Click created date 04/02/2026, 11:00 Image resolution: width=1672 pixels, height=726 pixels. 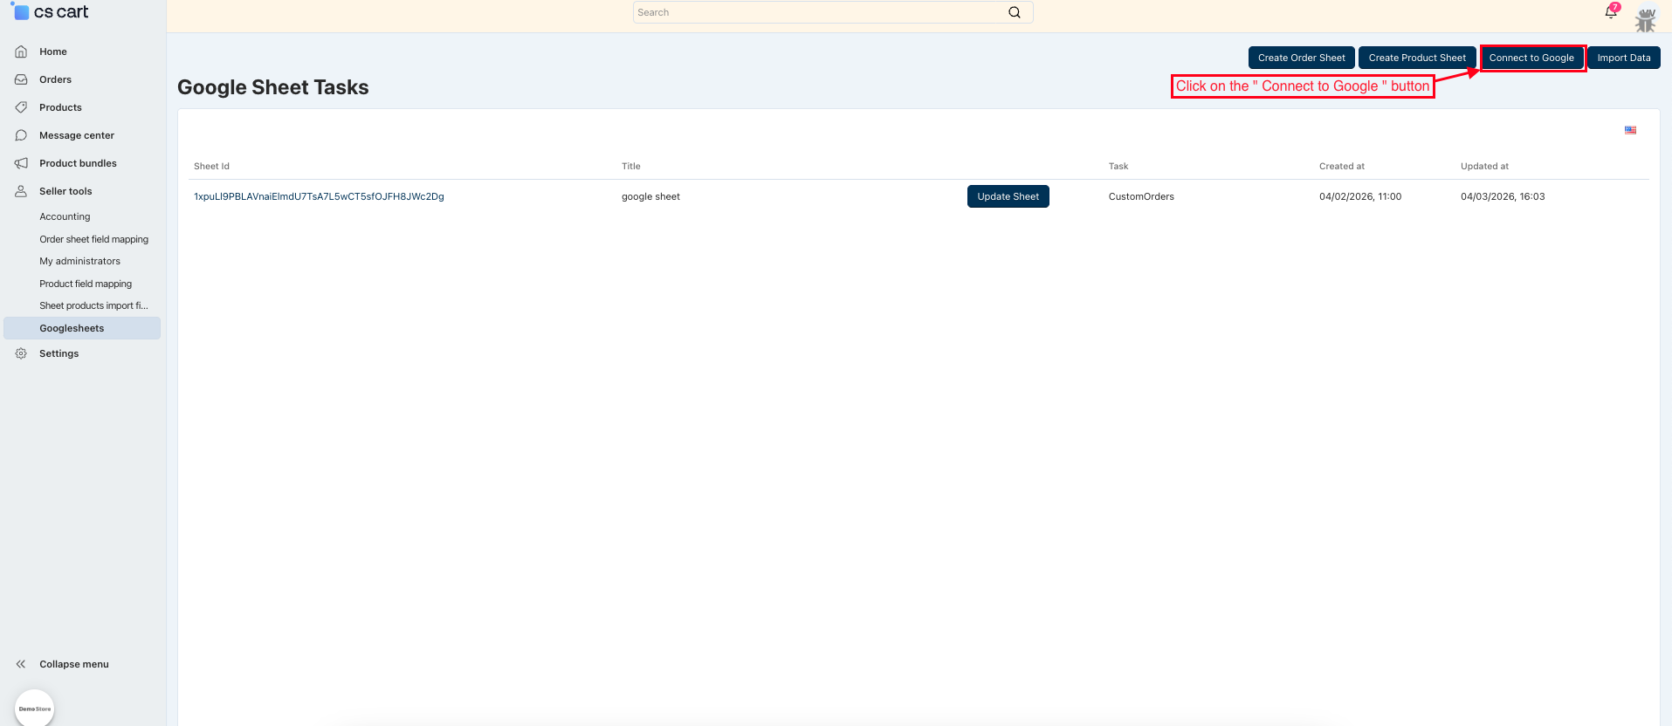tap(1360, 196)
